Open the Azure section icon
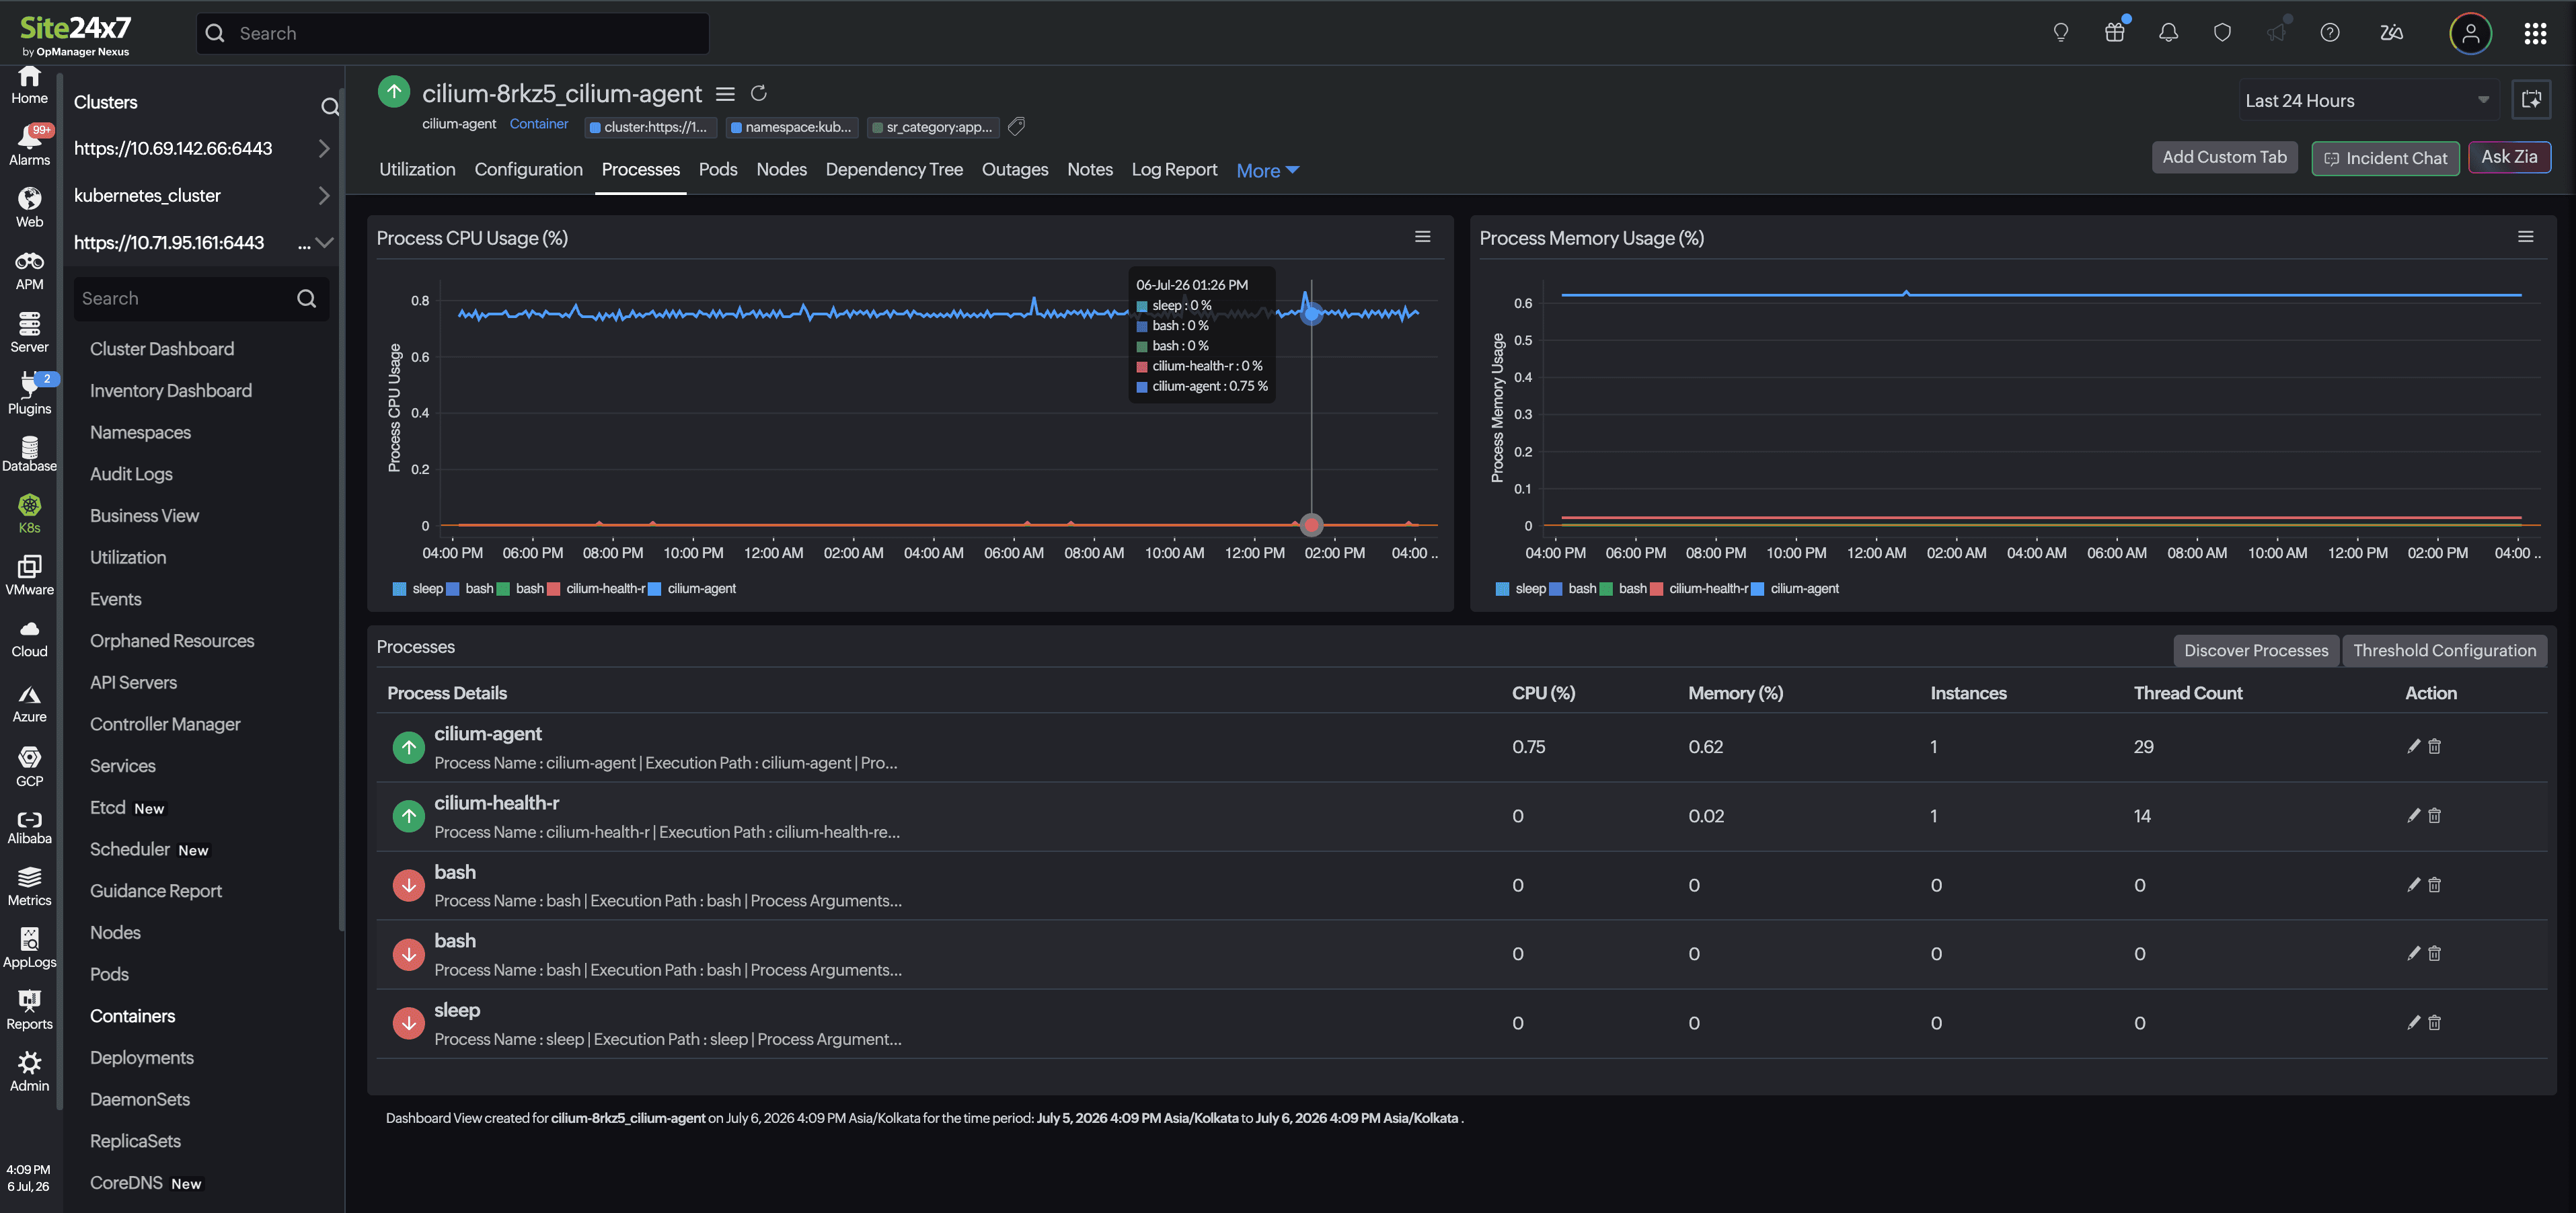 tap(29, 705)
